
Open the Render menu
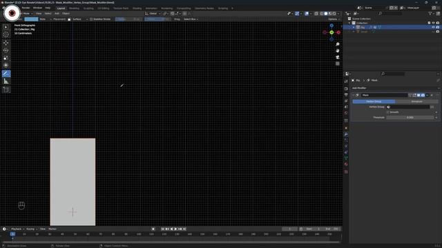(26, 8)
